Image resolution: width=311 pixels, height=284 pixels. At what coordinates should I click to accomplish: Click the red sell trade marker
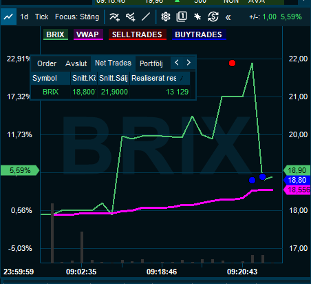(232, 63)
